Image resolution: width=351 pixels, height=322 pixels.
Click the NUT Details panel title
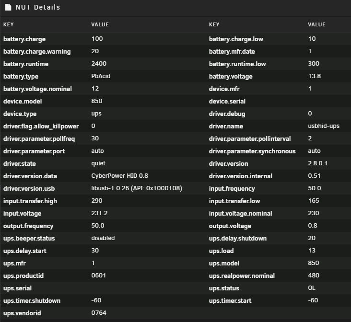[x=38, y=7]
